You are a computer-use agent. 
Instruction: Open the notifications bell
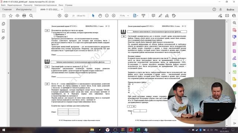point(221,10)
